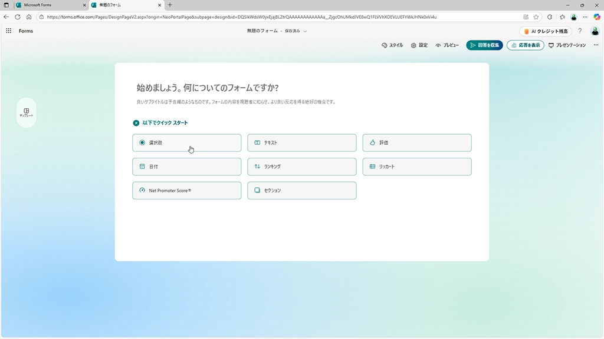Click the profile avatar in Forms header

[x=595, y=31]
